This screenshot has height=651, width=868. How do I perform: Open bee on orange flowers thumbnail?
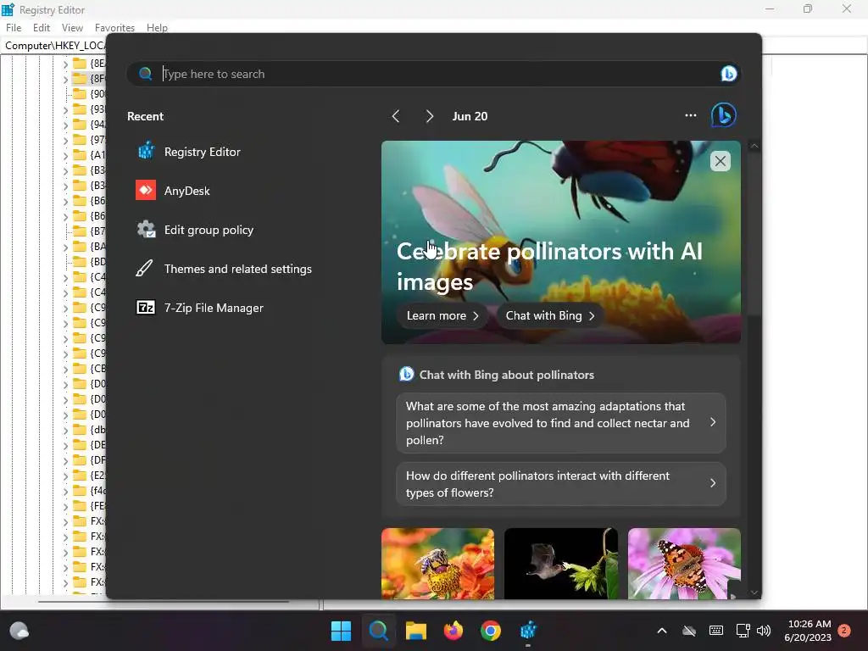point(437,564)
